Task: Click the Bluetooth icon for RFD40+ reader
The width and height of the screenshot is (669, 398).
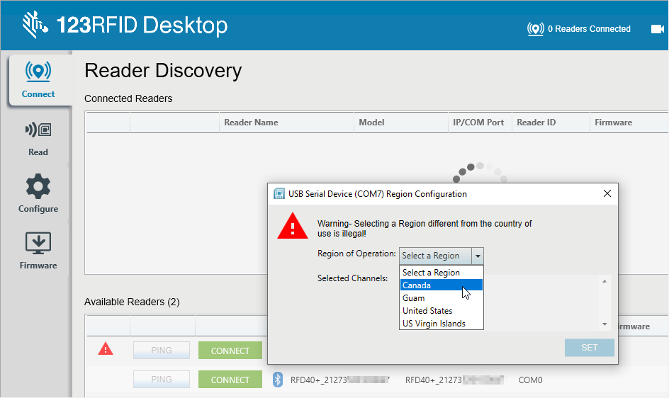Action: coord(277,380)
